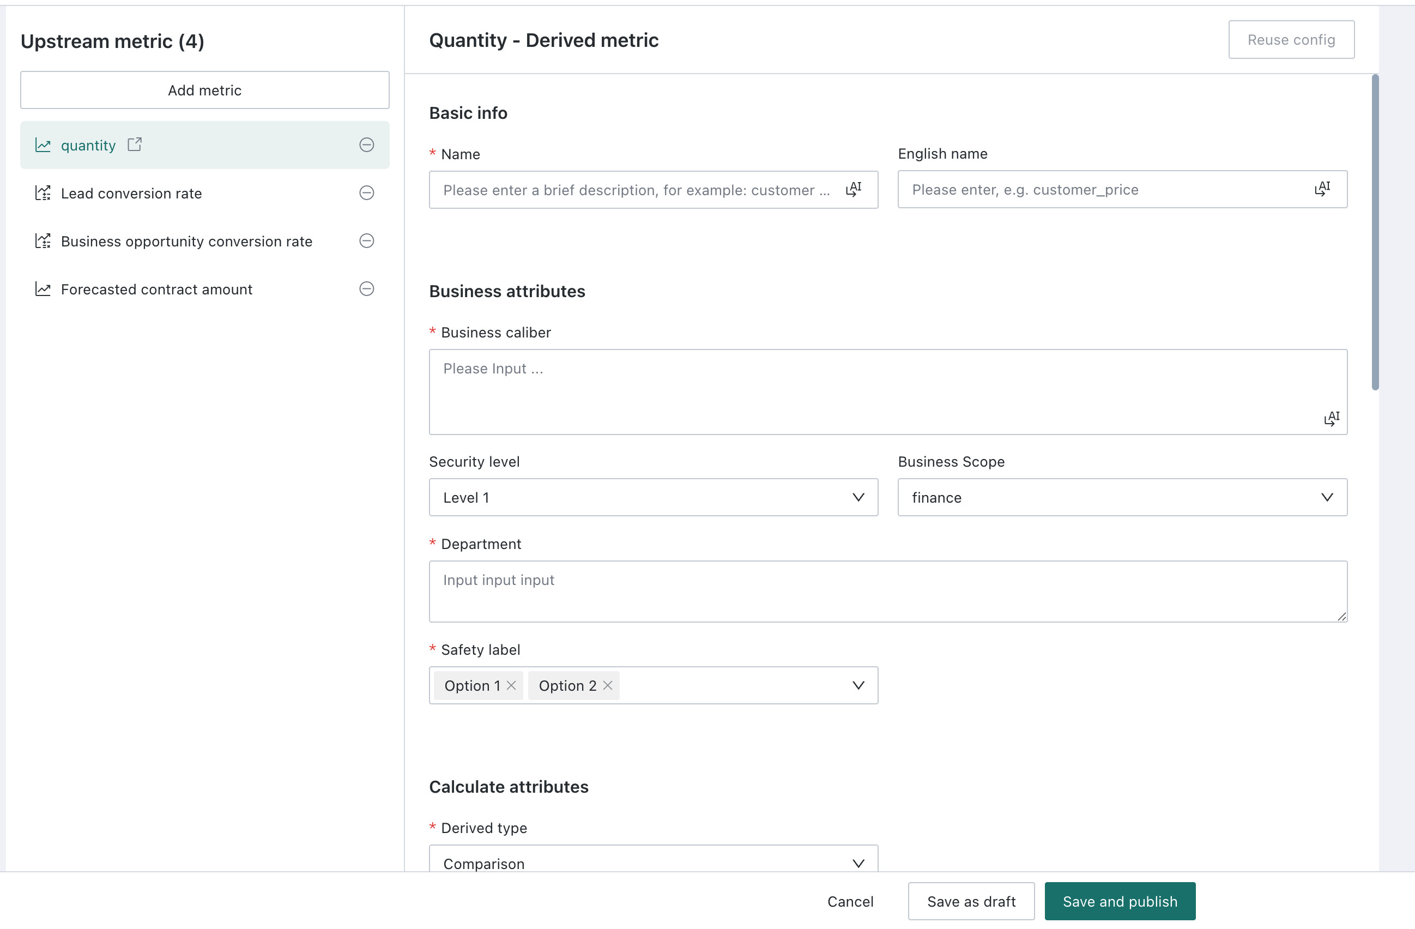1415x929 pixels.
Task: Focus the Name input field
Action: tap(654, 190)
